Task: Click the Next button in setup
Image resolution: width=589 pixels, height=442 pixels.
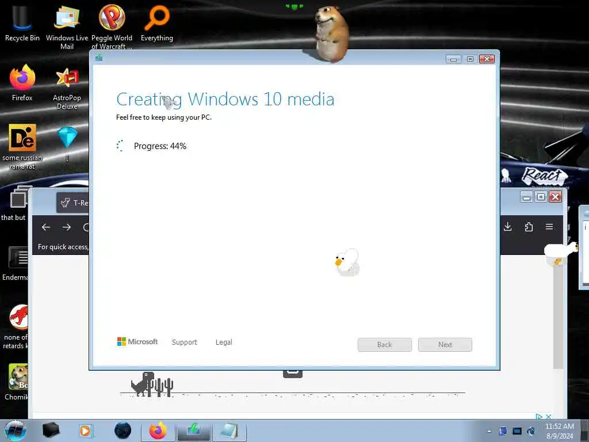Action: point(445,345)
